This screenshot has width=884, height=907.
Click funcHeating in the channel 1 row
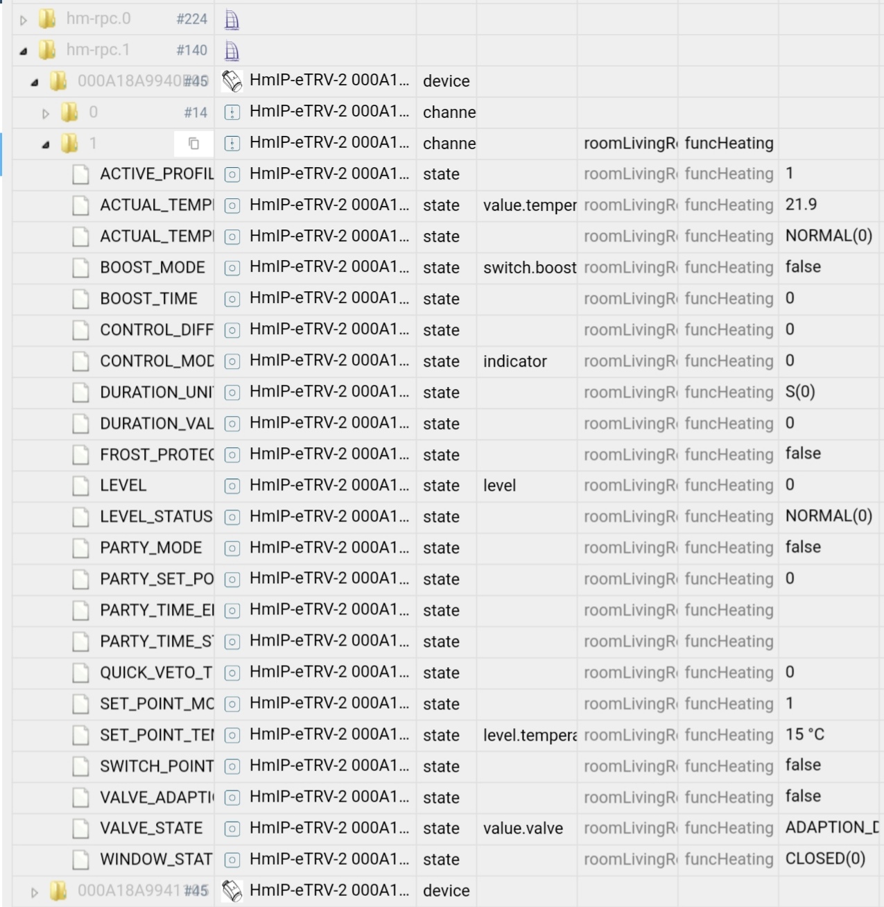[x=729, y=143]
